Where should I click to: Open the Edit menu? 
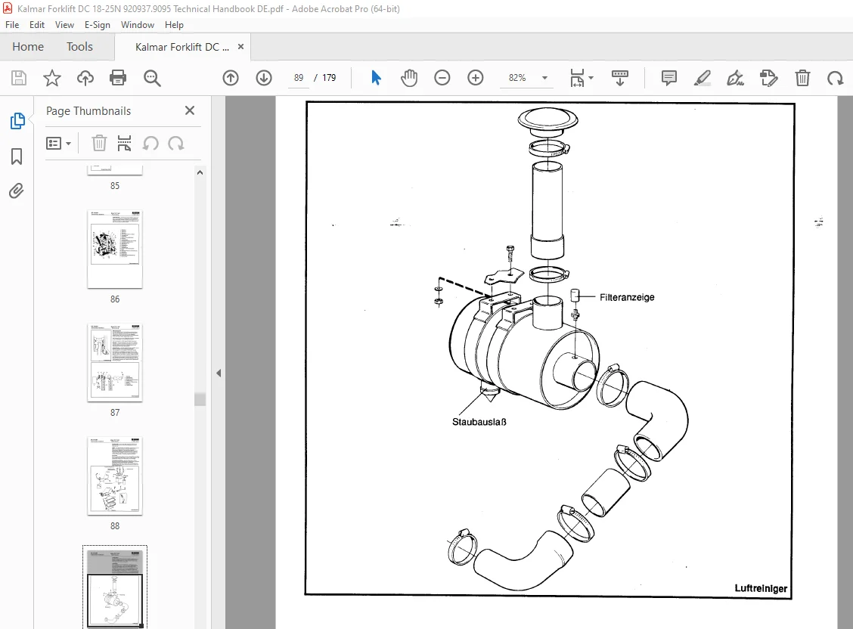[37, 25]
